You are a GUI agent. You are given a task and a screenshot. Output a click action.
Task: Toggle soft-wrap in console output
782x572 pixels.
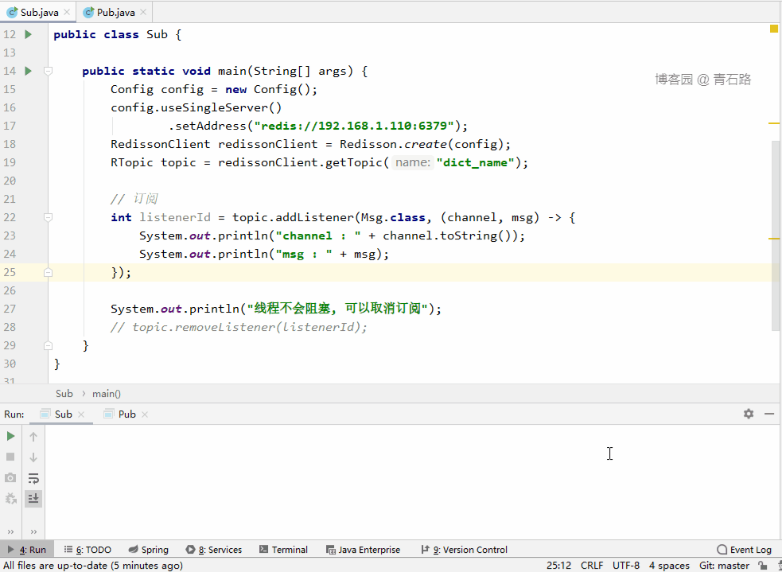coord(33,478)
